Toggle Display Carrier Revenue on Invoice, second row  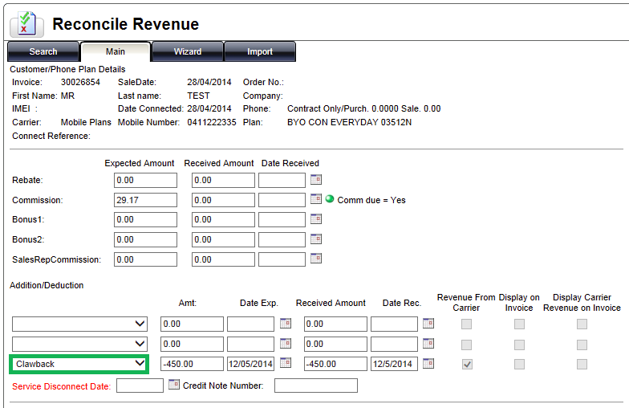point(582,345)
